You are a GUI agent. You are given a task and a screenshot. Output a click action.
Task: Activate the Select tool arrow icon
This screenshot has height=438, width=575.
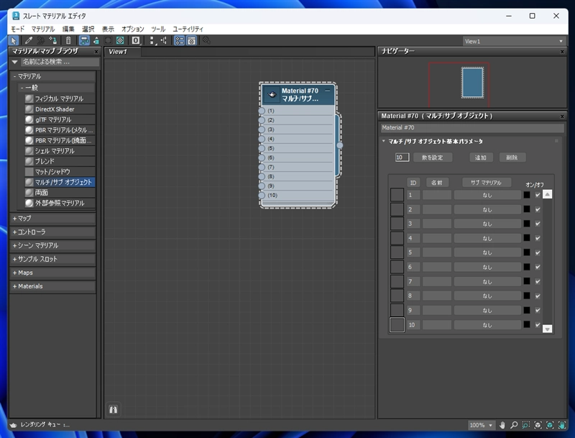(14, 40)
